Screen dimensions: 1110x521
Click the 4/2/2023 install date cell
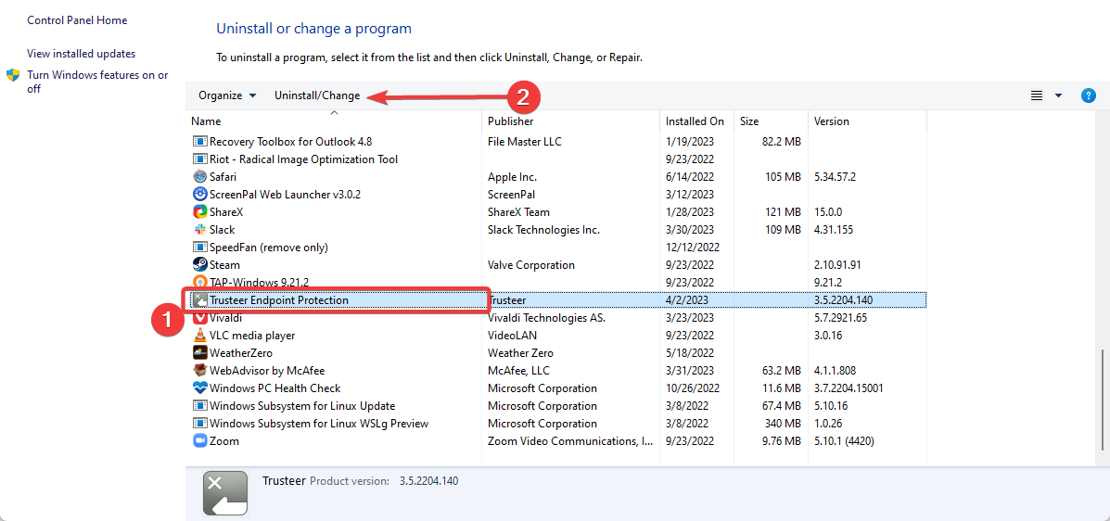[x=686, y=300]
